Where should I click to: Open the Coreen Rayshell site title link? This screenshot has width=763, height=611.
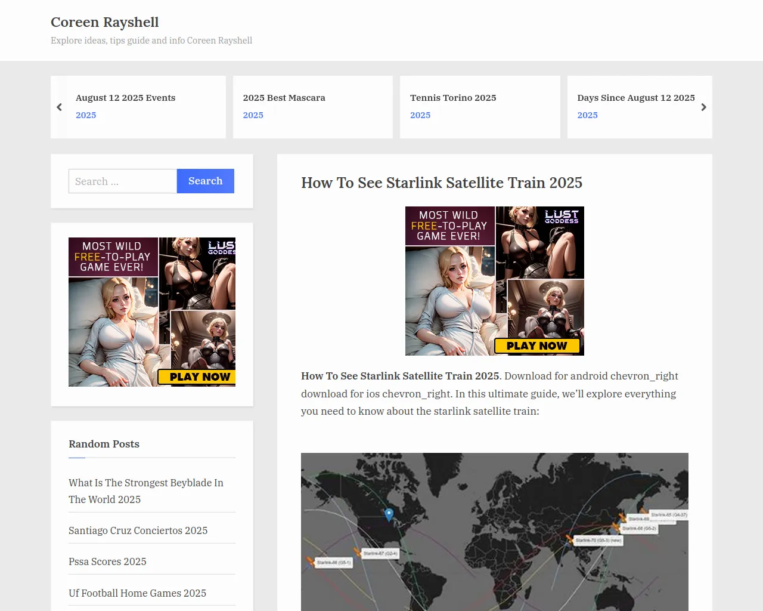[104, 22]
